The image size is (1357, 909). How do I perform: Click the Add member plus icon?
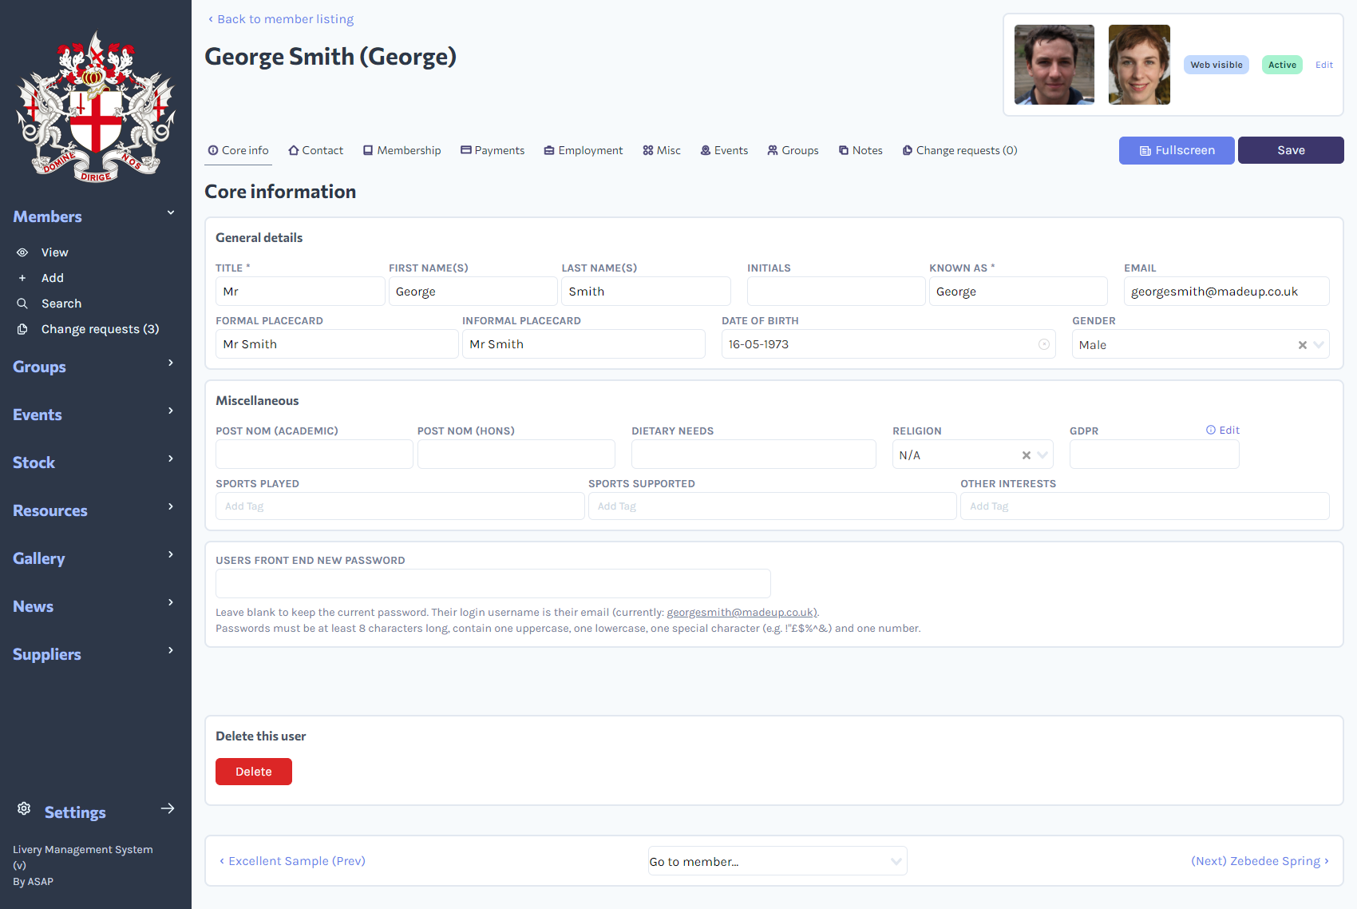click(23, 277)
